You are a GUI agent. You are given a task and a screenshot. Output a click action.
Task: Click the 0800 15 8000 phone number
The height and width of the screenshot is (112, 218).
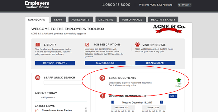(x=118, y=5)
